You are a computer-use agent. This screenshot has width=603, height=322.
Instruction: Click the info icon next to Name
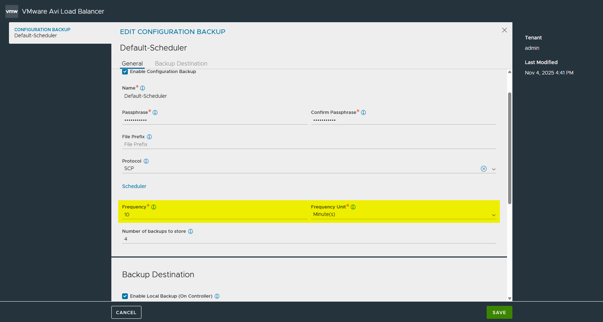coord(143,88)
